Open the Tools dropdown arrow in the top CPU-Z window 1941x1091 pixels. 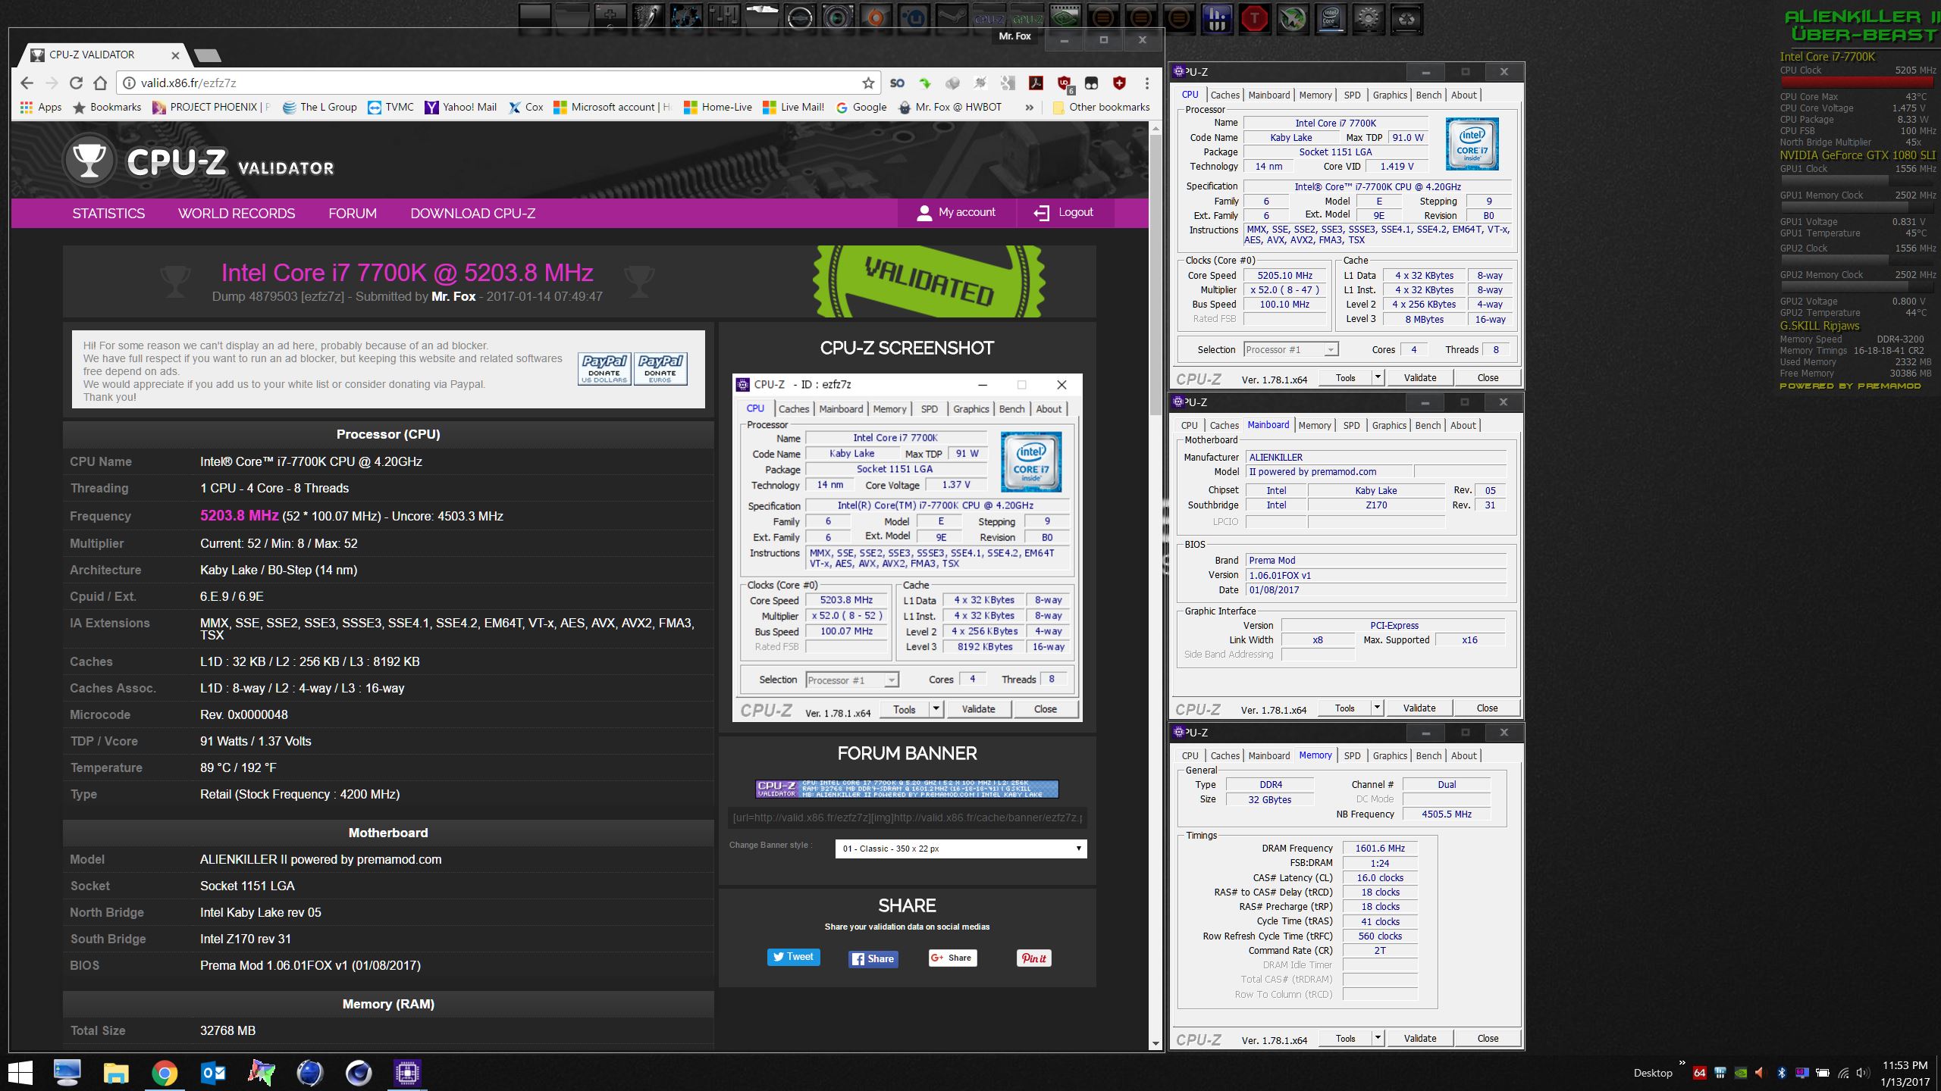click(x=1378, y=377)
